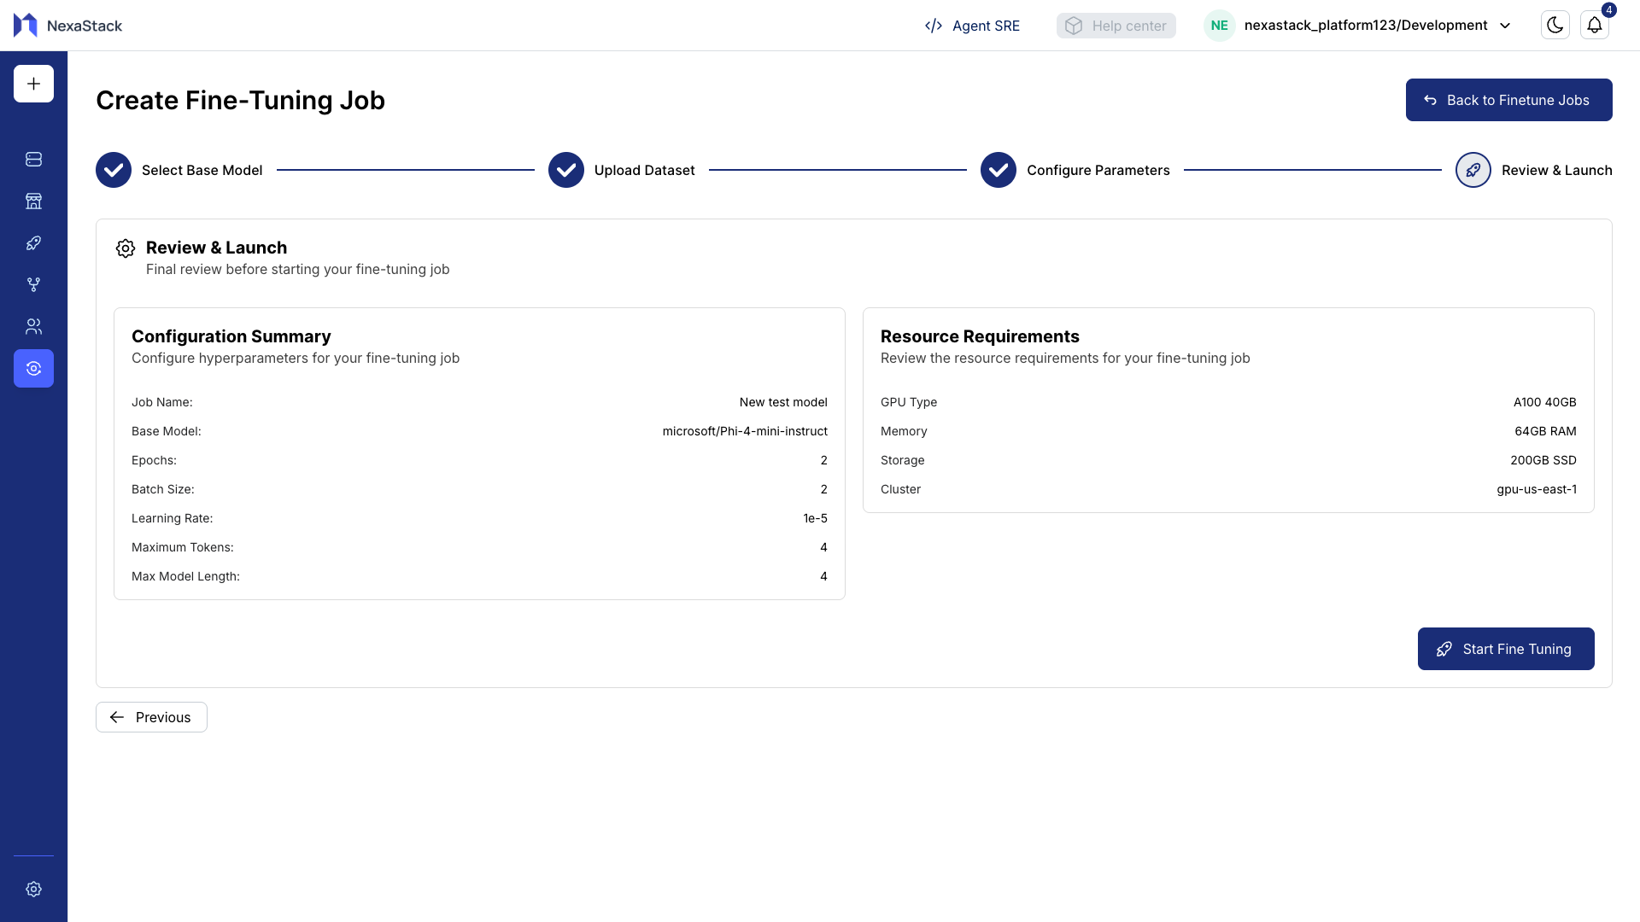
Task: Click the rocket deploy sidebar icon
Action: 33,243
